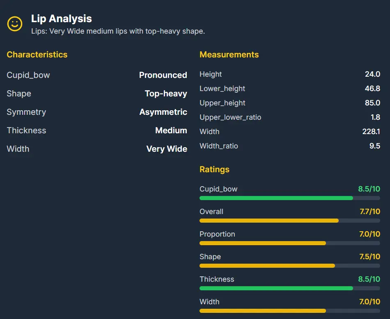Click the Shape rating progress bar
Screen dimensions: 390x319
coord(289,266)
